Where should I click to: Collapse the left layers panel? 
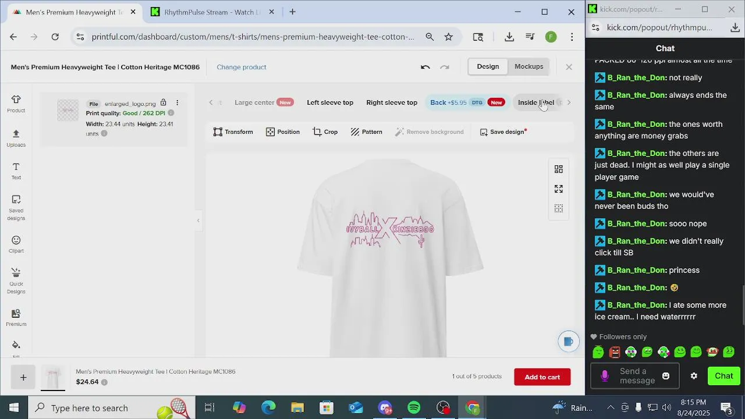[x=198, y=221]
